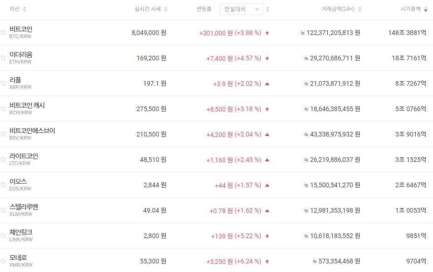This screenshot has width=433, height=272.
Task: Click the star beside 라이트코인
Action: (3, 160)
